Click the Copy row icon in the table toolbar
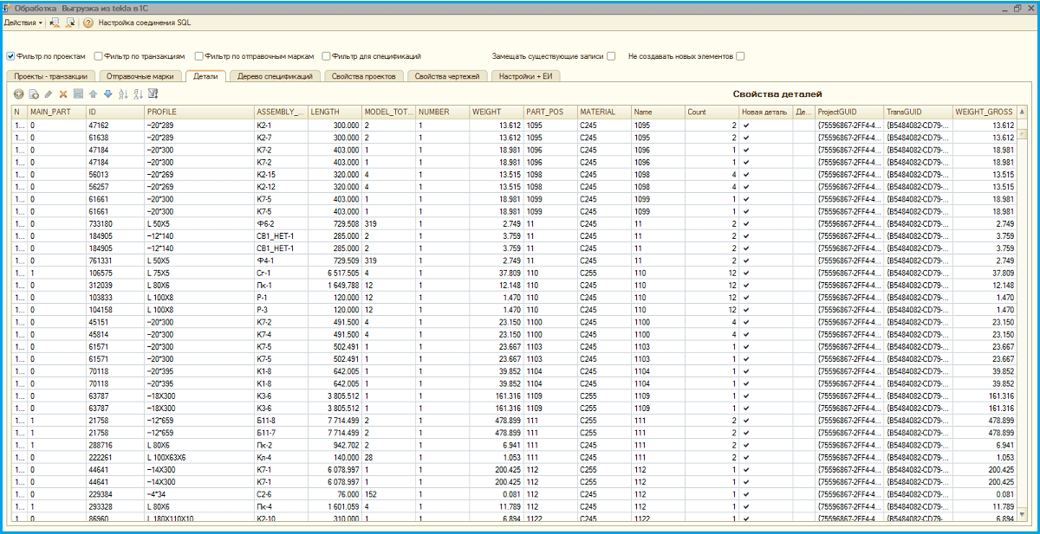1040x534 pixels. pyautogui.click(x=33, y=93)
